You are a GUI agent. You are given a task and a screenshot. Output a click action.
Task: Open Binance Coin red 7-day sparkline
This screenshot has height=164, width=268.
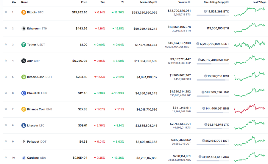[x=250, y=109]
